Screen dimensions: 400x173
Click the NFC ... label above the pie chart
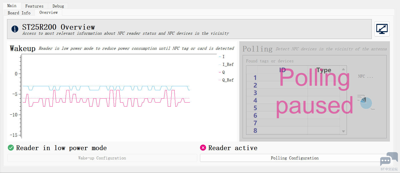tap(365, 76)
